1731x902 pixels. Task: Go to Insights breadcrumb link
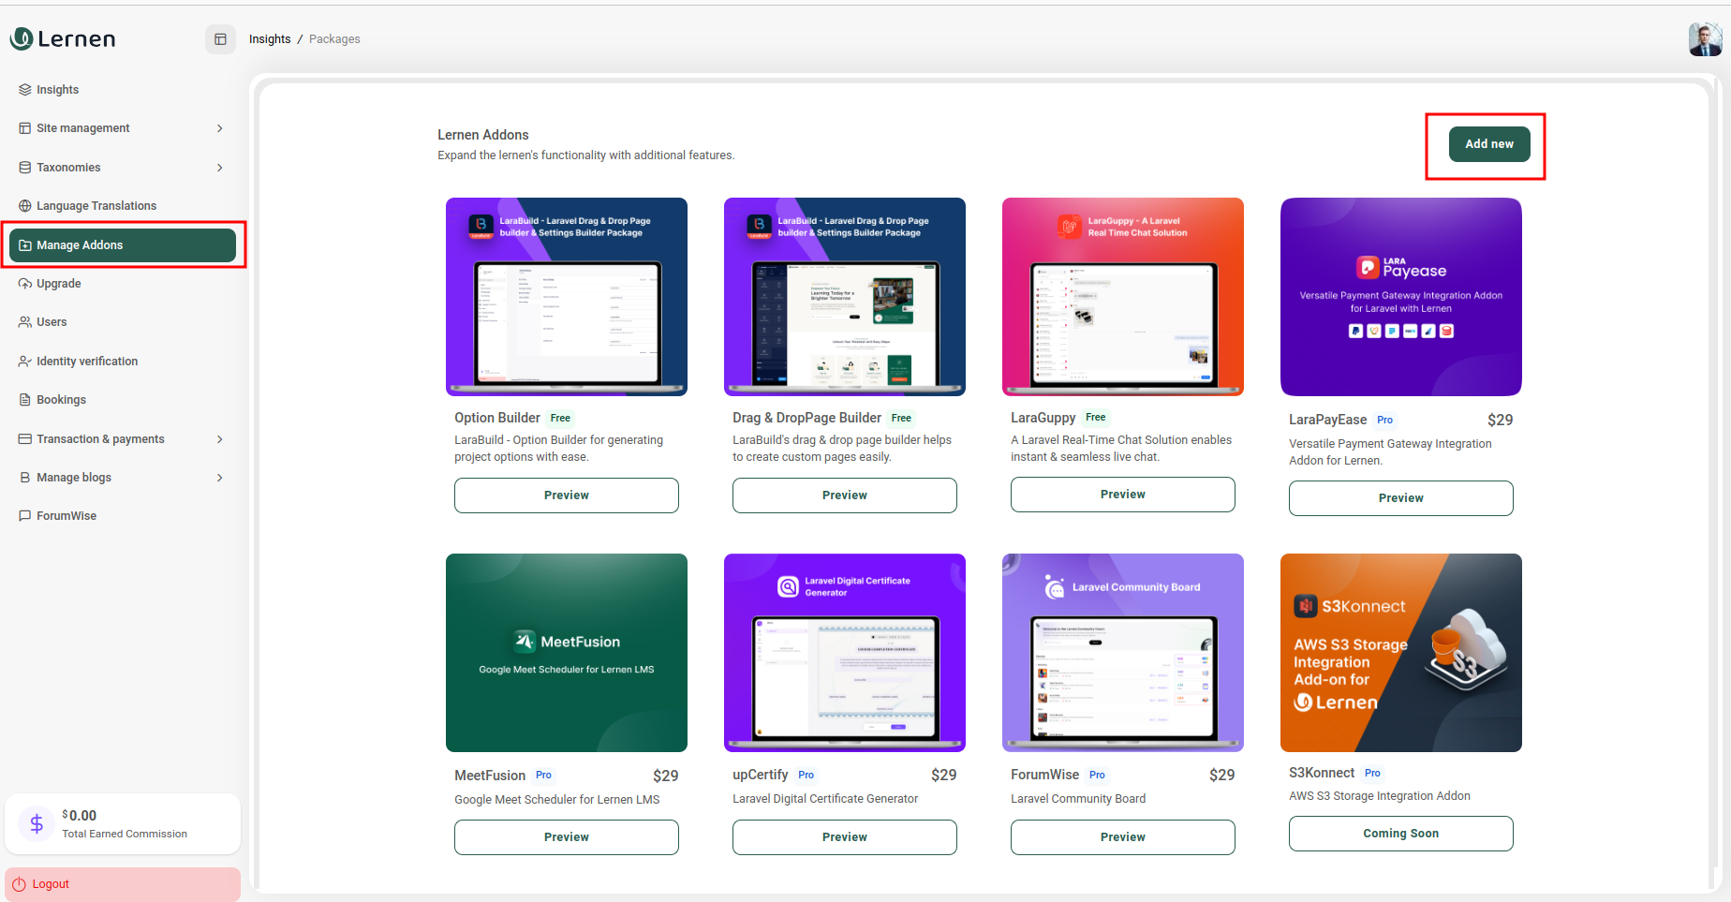coord(270,39)
